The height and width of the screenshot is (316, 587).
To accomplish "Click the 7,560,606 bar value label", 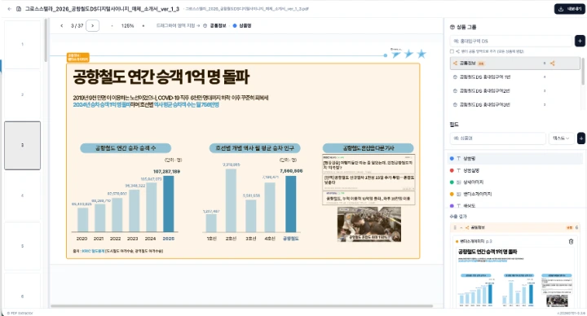I will (x=291, y=171).
